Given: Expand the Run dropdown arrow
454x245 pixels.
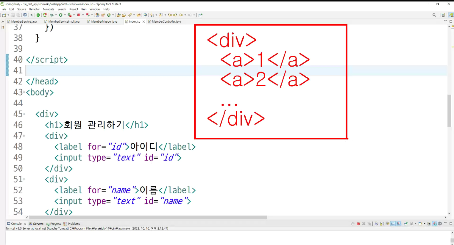Looking at the screenshot, I should coord(65,15).
